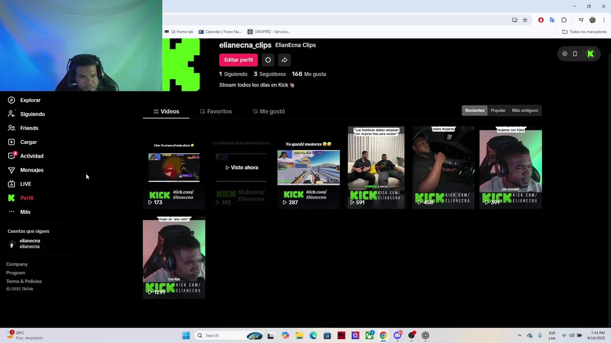This screenshot has width=611, height=343.
Task: Bookmark this page with star icon
Action: pyautogui.click(x=525, y=20)
